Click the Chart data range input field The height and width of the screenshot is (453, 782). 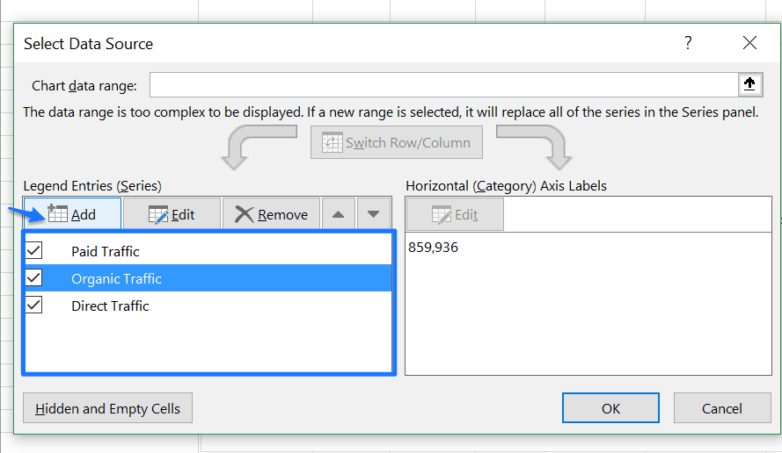pos(444,84)
